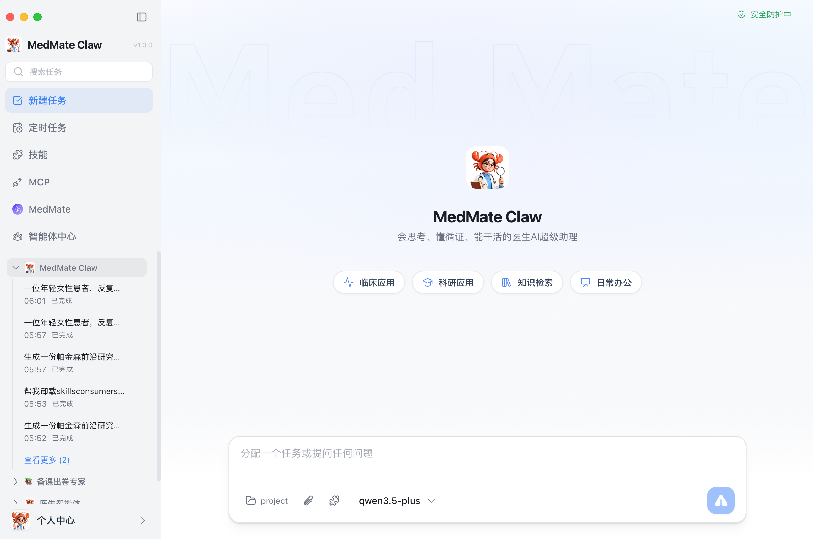813x539 pixels.
Task: Toggle the sidebar panel icon
Action: click(x=141, y=17)
